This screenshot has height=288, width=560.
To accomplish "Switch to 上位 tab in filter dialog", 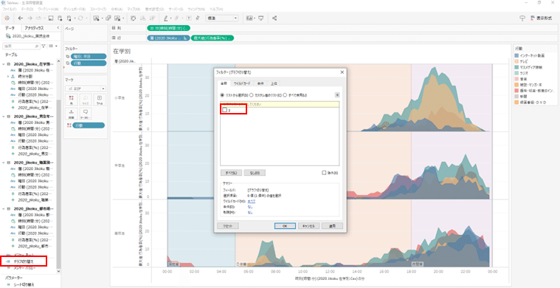I will (274, 83).
